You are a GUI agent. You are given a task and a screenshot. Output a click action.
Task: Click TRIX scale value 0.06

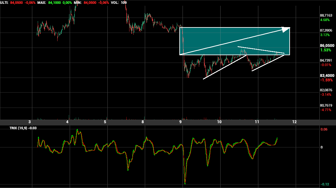(324, 129)
